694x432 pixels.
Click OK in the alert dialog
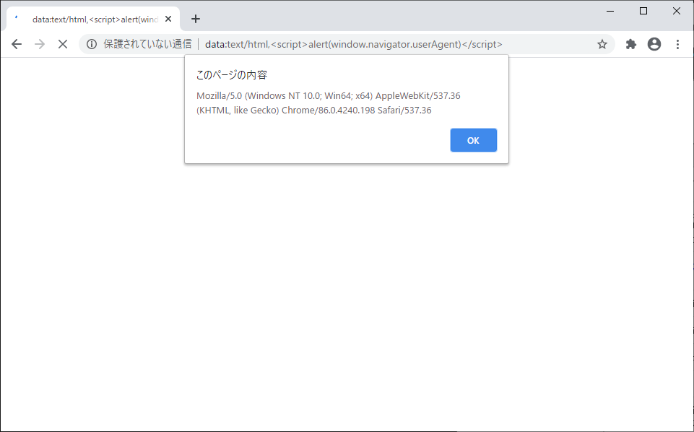coord(473,140)
